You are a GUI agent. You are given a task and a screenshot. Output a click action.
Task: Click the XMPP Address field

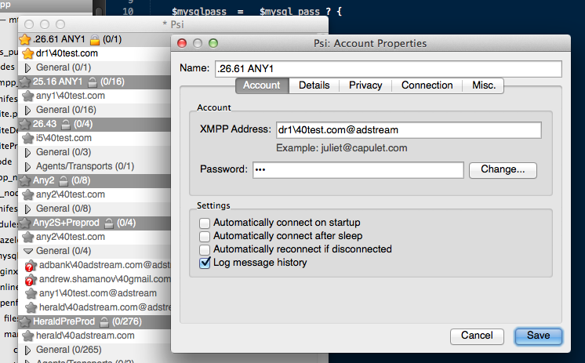(x=409, y=130)
